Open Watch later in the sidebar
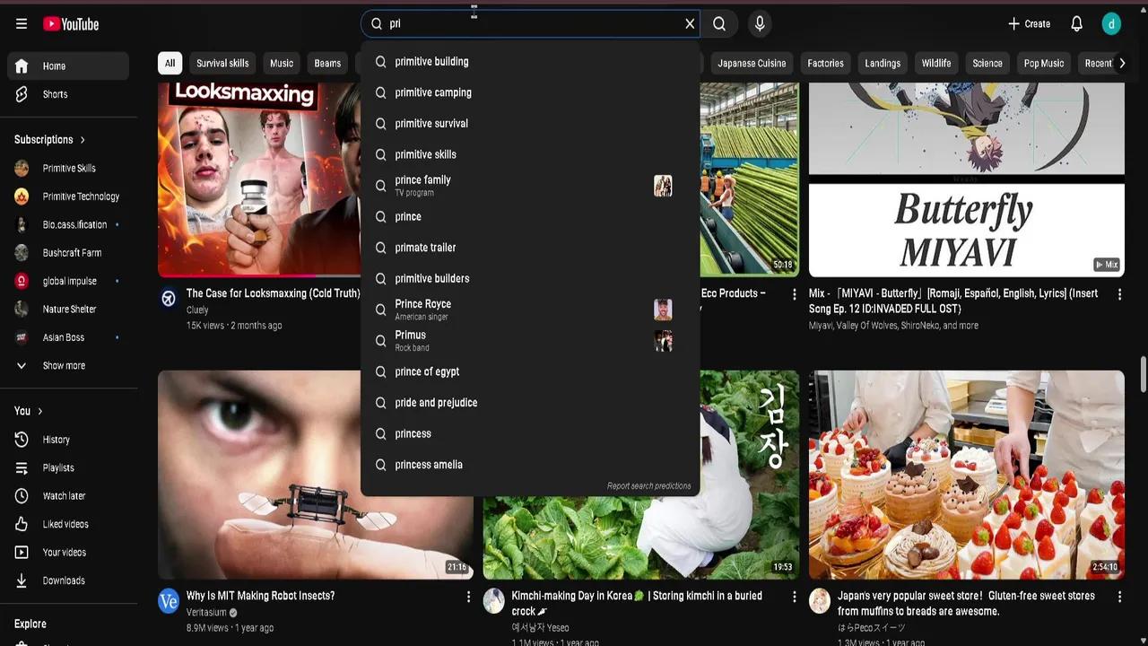 point(68,496)
